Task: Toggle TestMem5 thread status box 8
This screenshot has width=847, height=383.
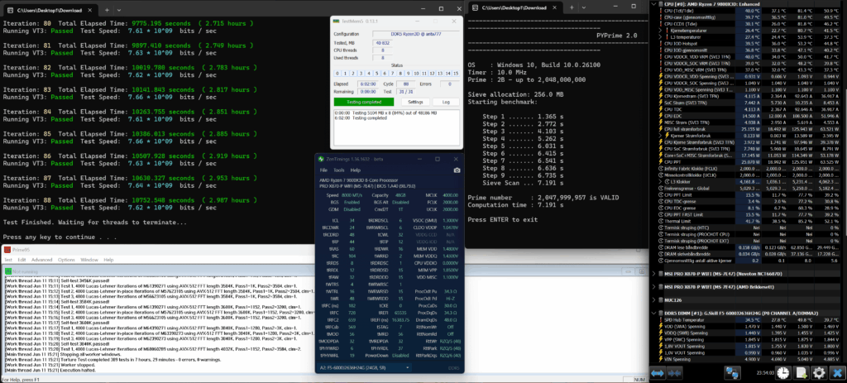Action: 400,74
